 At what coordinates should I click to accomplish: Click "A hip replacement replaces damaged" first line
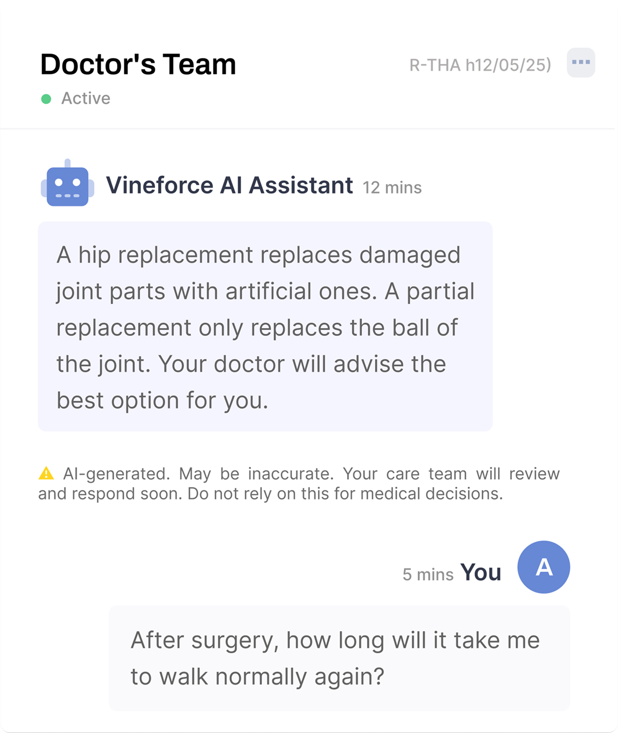coord(258,255)
